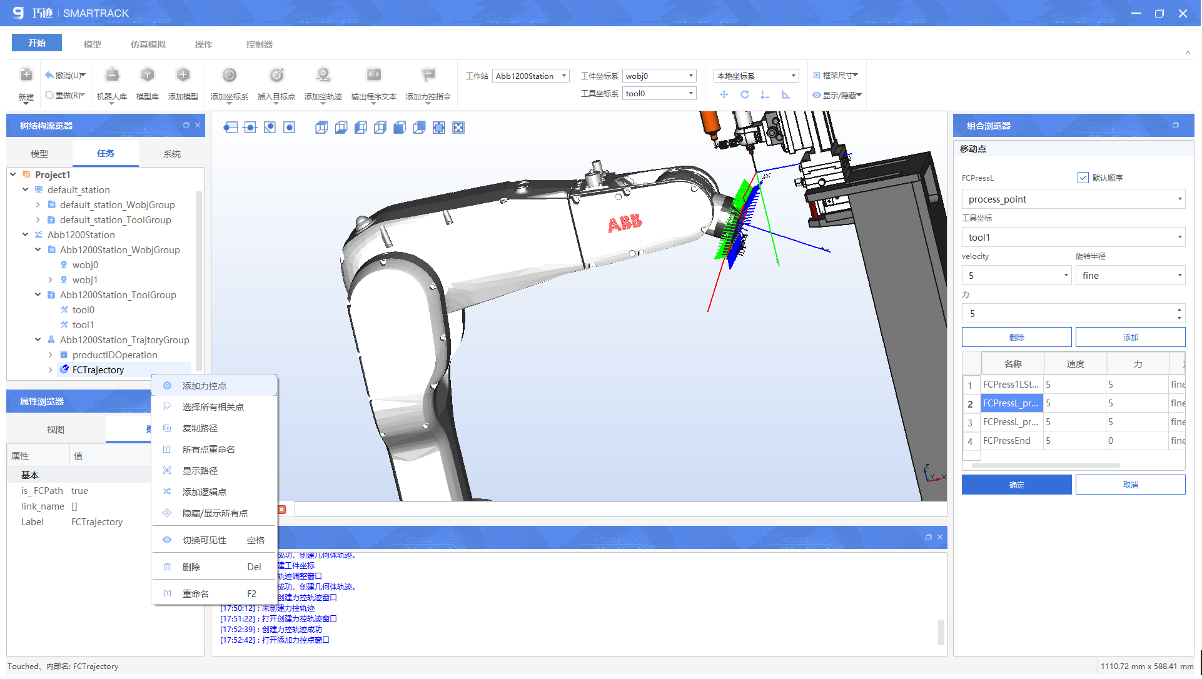Click the zoom extents expand icon

click(458, 128)
